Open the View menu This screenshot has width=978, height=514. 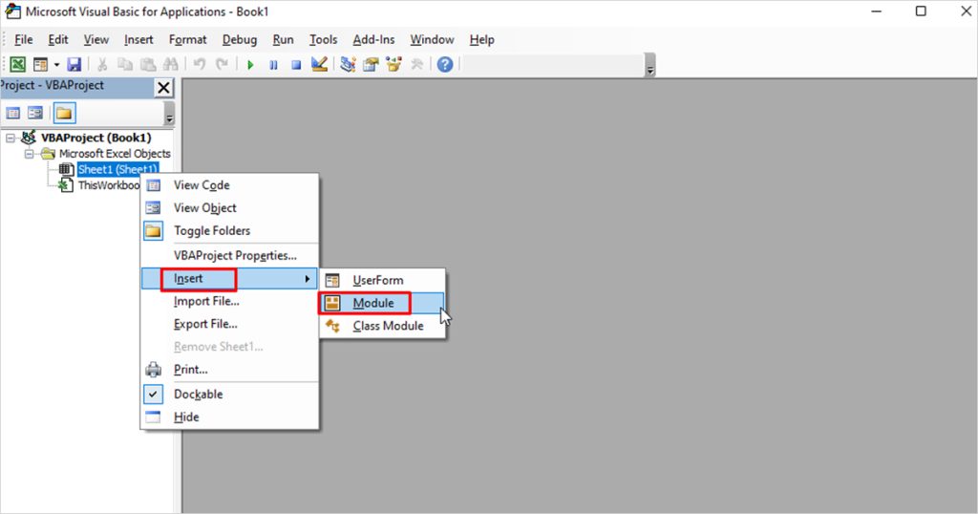[x=96, y=39]
